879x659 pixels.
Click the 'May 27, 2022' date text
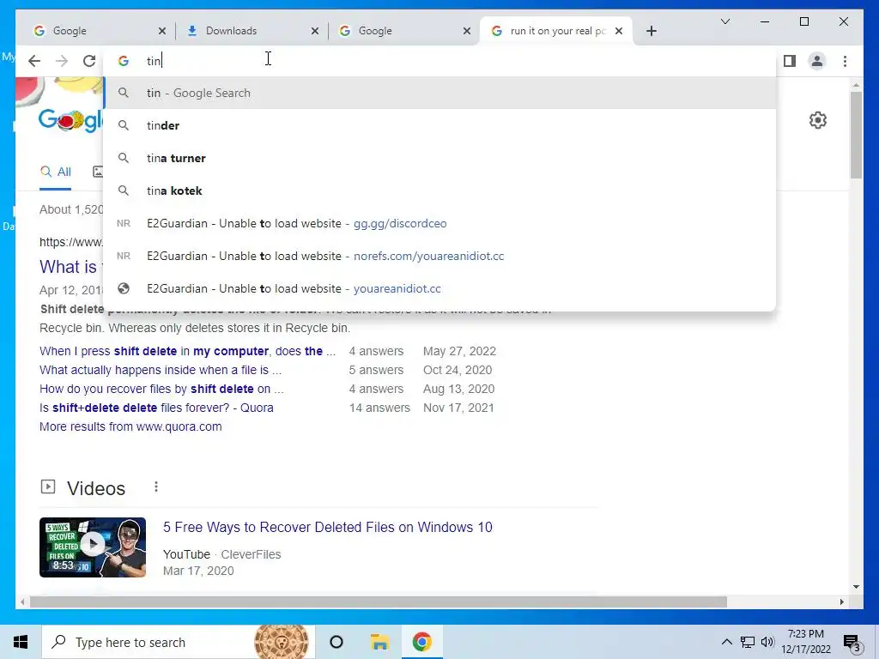tap(459, 351)
